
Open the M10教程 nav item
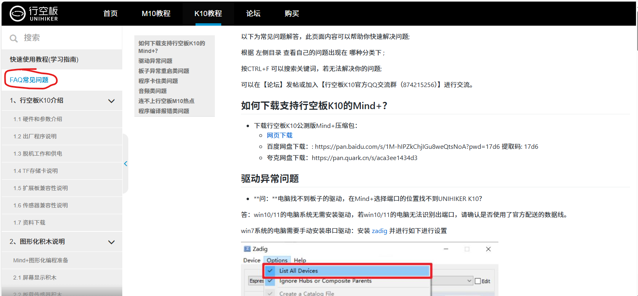(x=156, y=14)
